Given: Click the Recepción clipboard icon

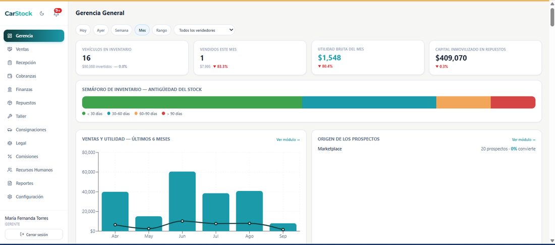Looking at the screenshot, I should point(10,63).
